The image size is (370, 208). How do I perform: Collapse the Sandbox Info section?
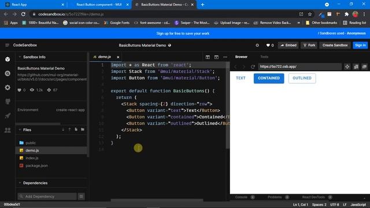[x=20, y=57]
